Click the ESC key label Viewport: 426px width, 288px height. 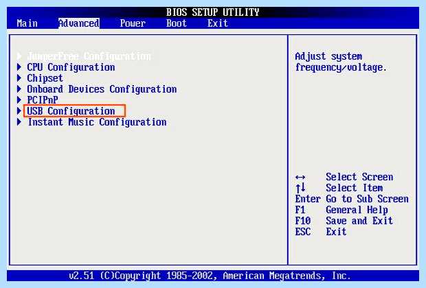point(302,232)
